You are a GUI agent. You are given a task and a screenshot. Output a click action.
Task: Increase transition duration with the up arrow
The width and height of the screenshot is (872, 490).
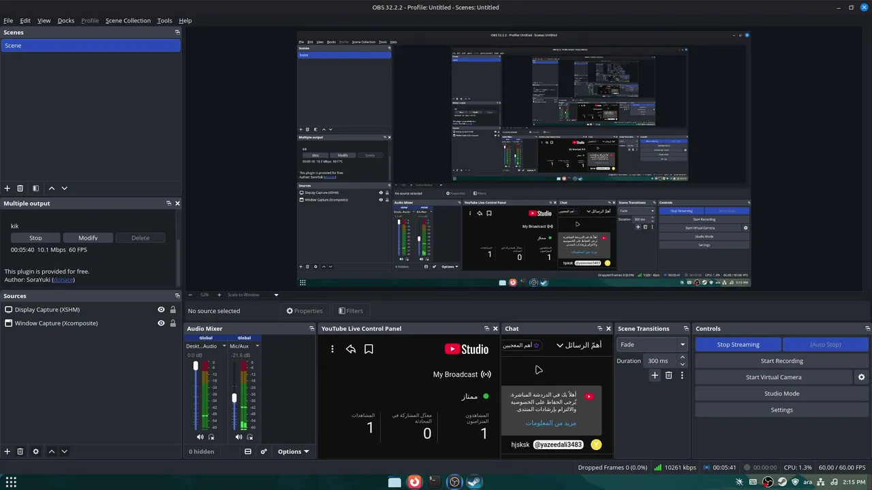coord(683,358)
